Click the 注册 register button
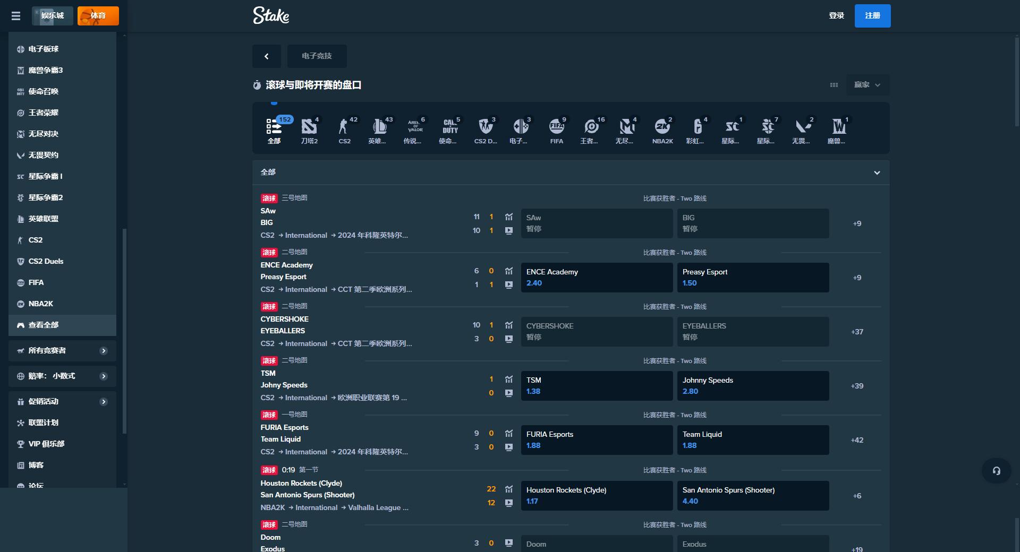Viewport: 1020px width, 552px height. click(873, 16)
